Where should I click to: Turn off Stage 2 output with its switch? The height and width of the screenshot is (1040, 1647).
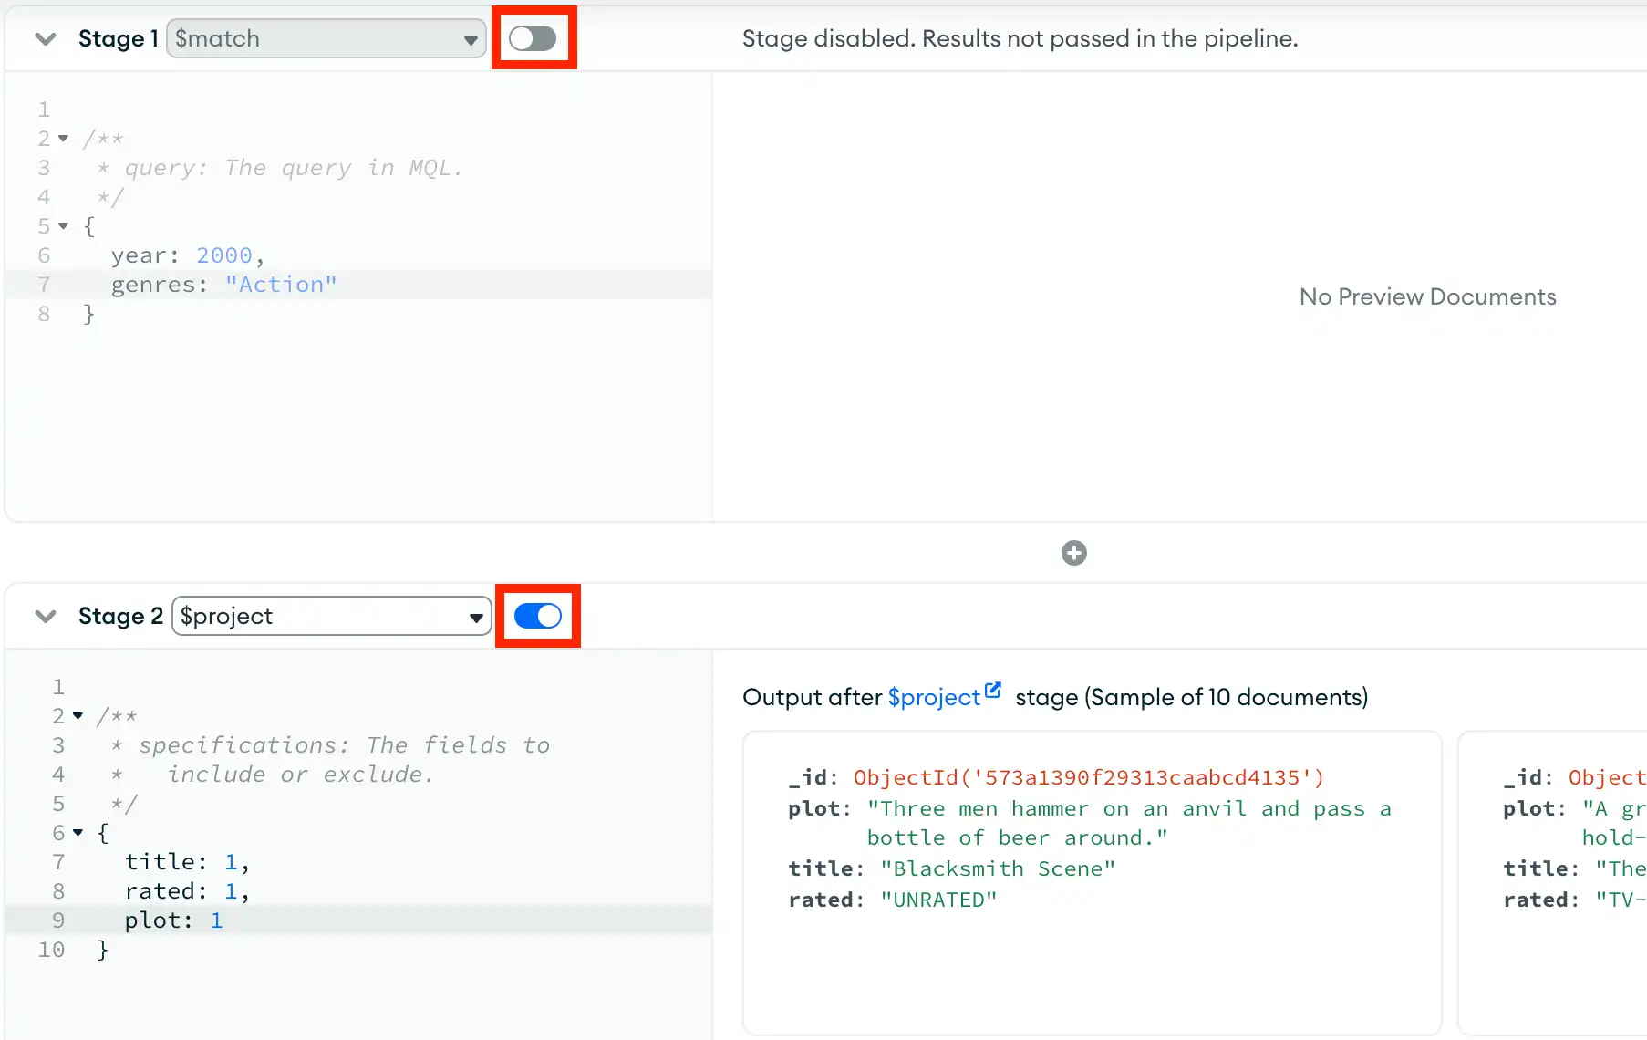pyautogui.click(x=537, y=616)
